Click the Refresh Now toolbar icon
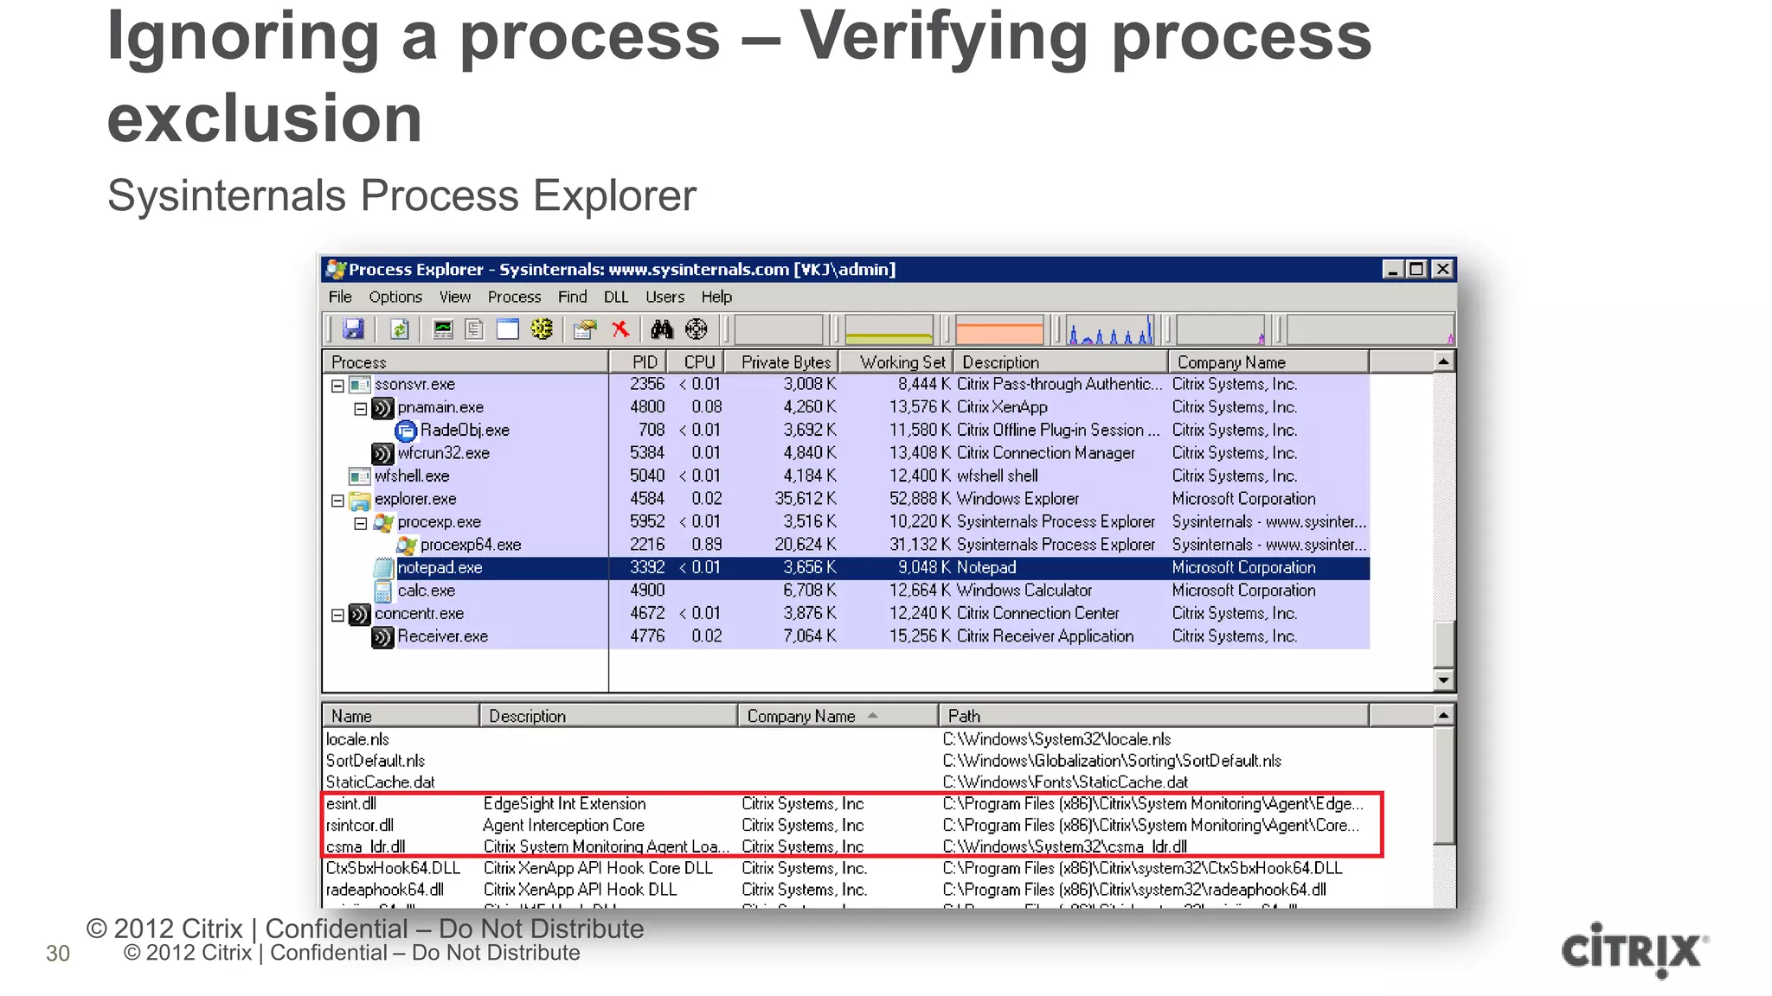 coord(399,329)
